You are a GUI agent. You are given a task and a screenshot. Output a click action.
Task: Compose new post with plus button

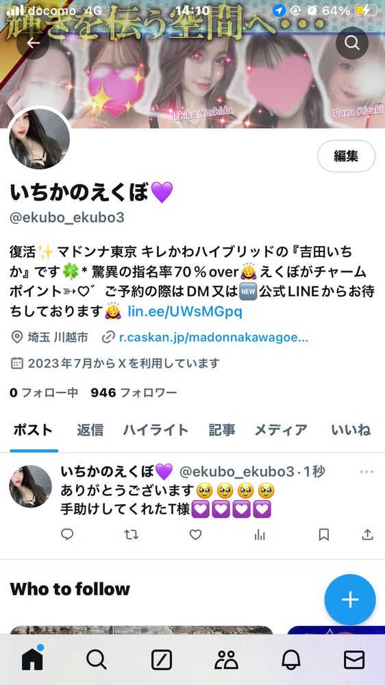pos(350,599)
